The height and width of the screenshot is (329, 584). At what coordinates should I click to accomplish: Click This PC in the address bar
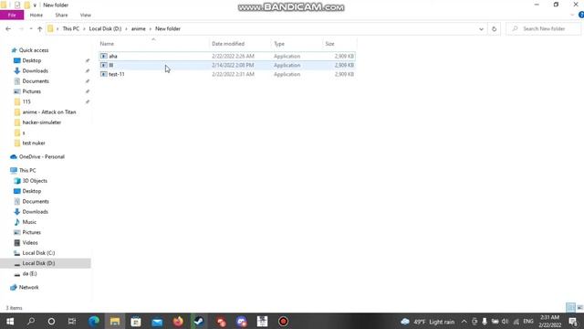click(71, 28)
